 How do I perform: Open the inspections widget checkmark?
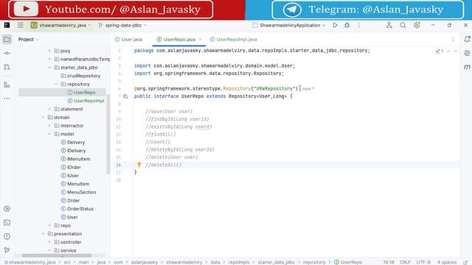point(440,51)
